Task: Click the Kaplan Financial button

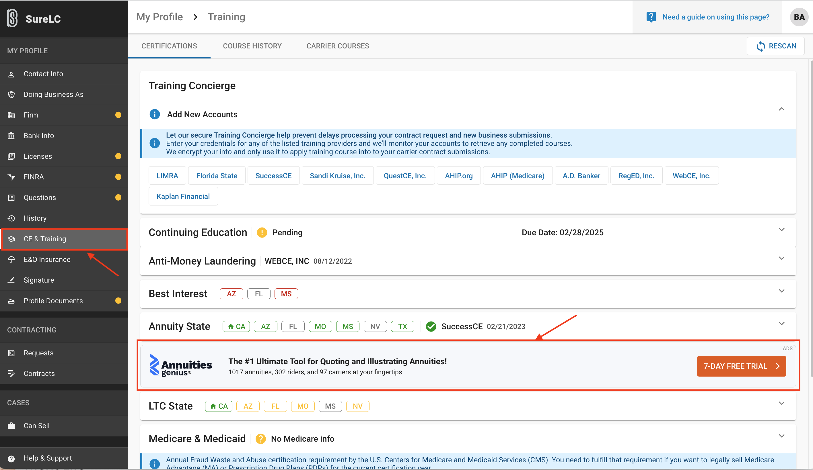Action: tap(183, 196)
